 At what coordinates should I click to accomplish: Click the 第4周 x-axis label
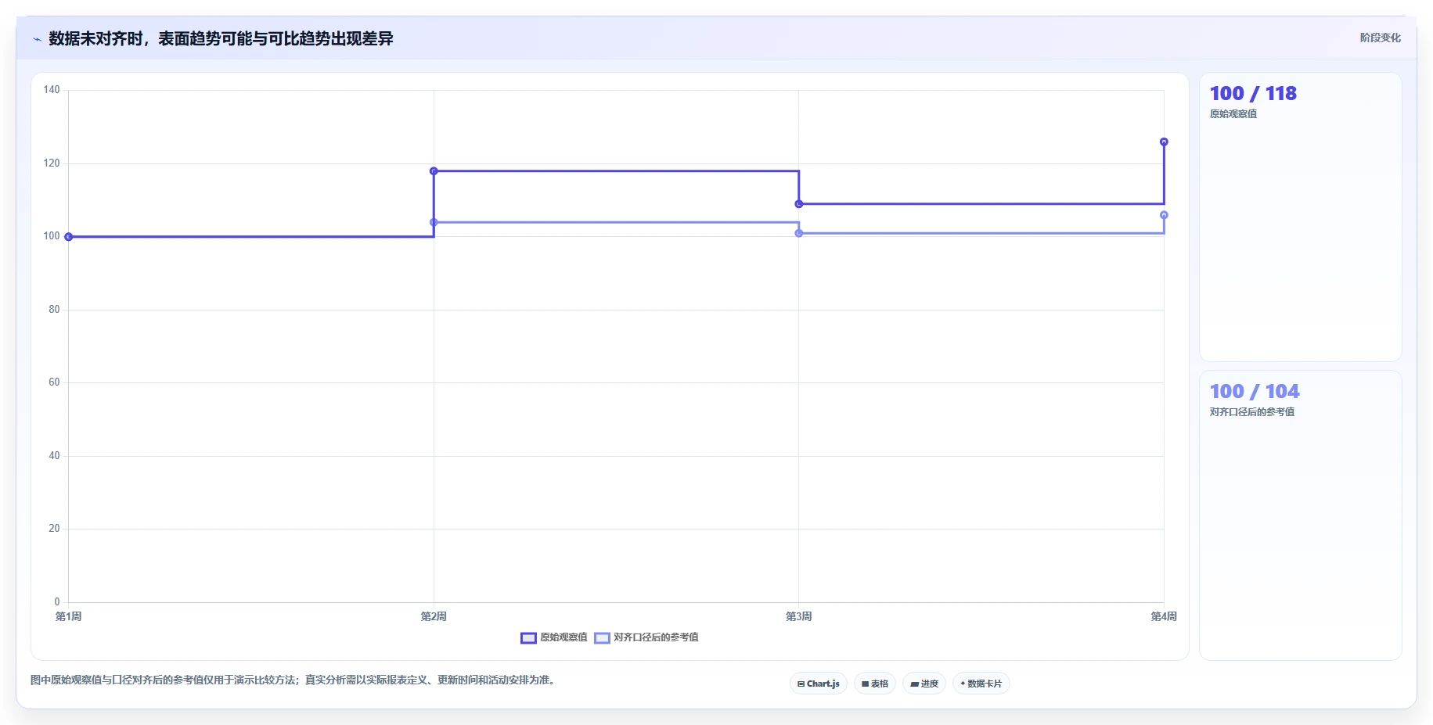tap(1164, 616)
